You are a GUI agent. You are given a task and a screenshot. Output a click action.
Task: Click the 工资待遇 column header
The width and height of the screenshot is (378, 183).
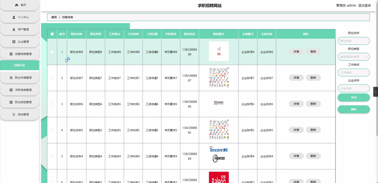click(x=152, y=34)
